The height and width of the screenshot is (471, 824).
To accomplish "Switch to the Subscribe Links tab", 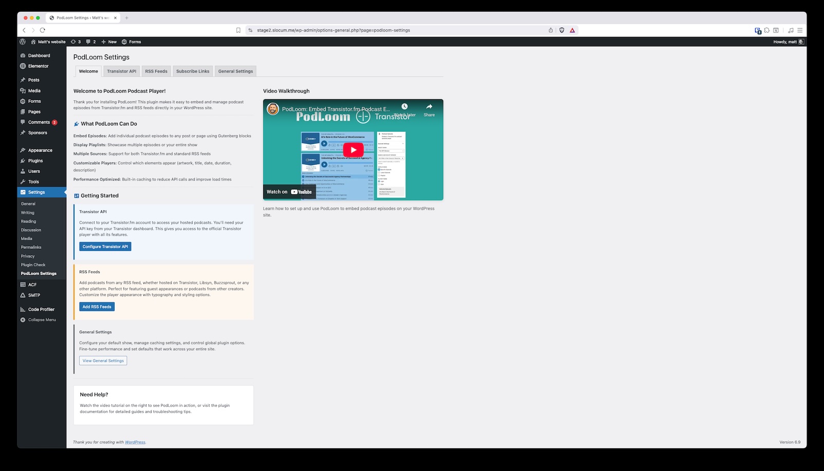I will pyautogui.click(x=192, y=71).
